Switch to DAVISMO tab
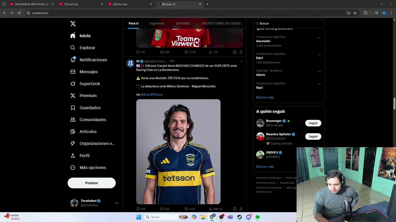Image resolution: width=396 pixels, height=222 pixels. [183, 23]
